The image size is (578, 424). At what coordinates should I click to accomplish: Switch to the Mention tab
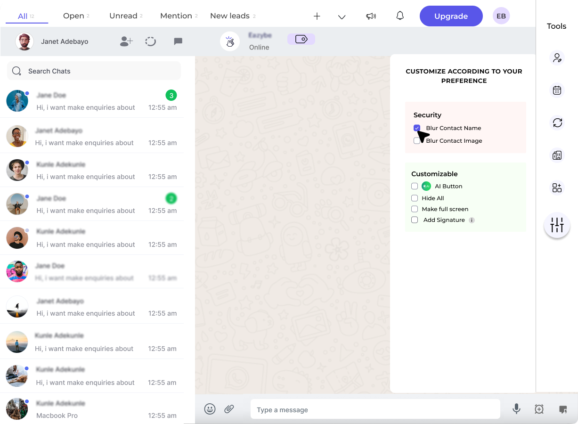[179, 16]
